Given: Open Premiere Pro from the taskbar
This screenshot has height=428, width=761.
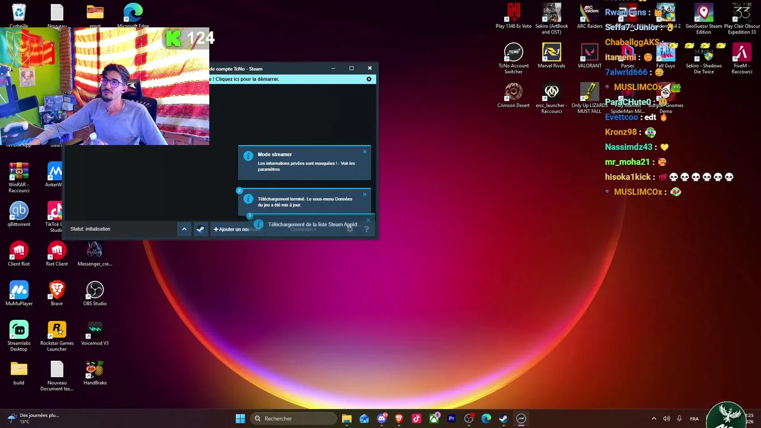Looking at the screenshot, I should (x=451, y=418).
